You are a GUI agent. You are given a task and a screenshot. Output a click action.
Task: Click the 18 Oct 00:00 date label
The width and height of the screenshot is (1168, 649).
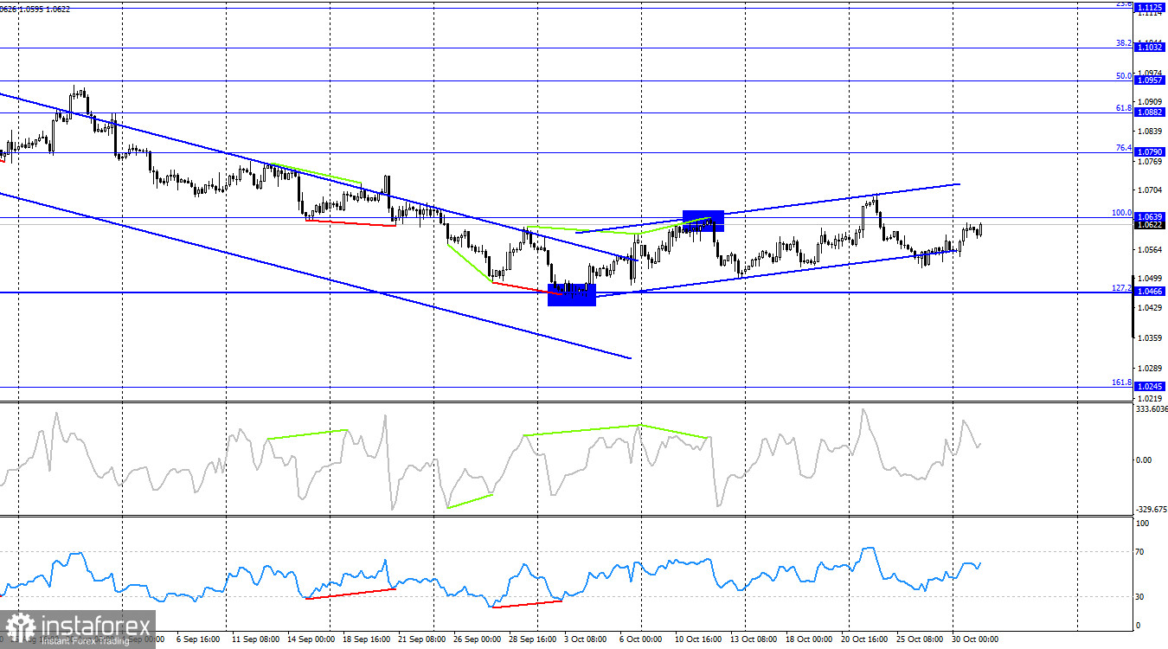[x=809, y=639]
